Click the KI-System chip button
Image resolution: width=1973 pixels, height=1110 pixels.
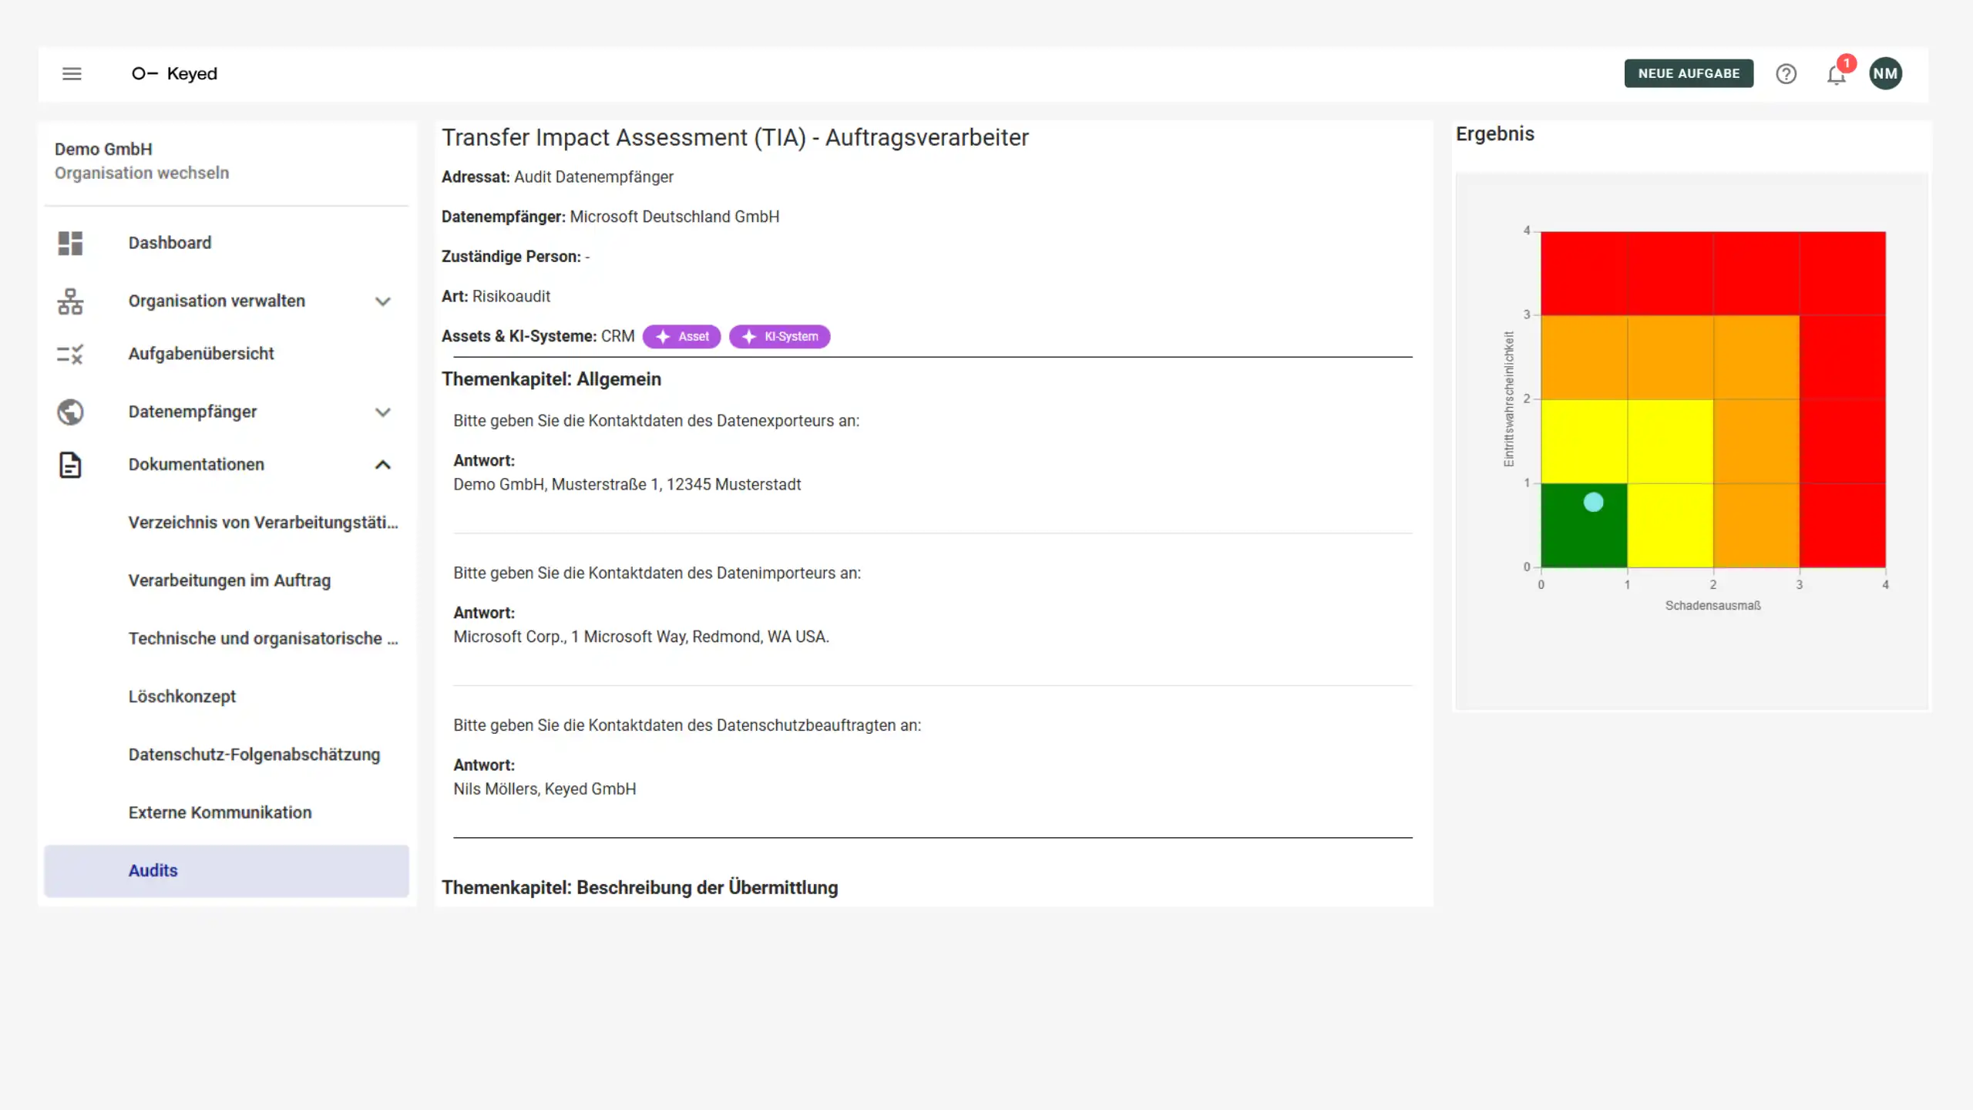pyautogui.click(x=780, y=337)
